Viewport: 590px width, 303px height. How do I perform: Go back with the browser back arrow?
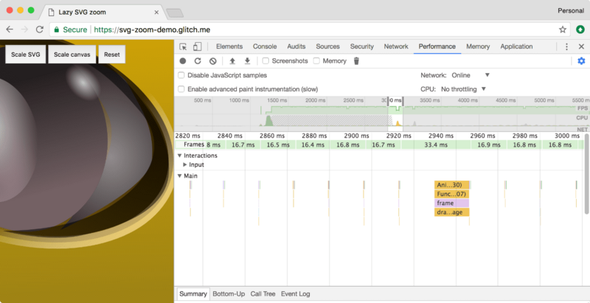10,29
